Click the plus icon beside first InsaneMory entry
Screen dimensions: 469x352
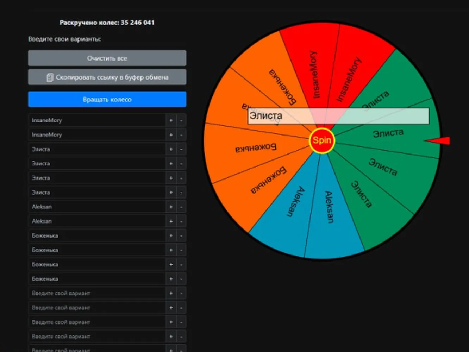pyautogui.click(x=171, y=120)
